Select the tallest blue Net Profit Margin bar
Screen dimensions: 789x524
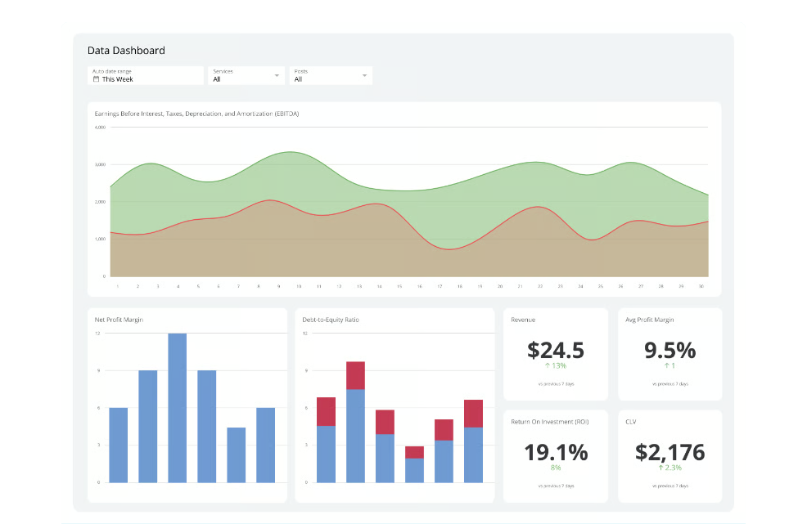(177, 407)
